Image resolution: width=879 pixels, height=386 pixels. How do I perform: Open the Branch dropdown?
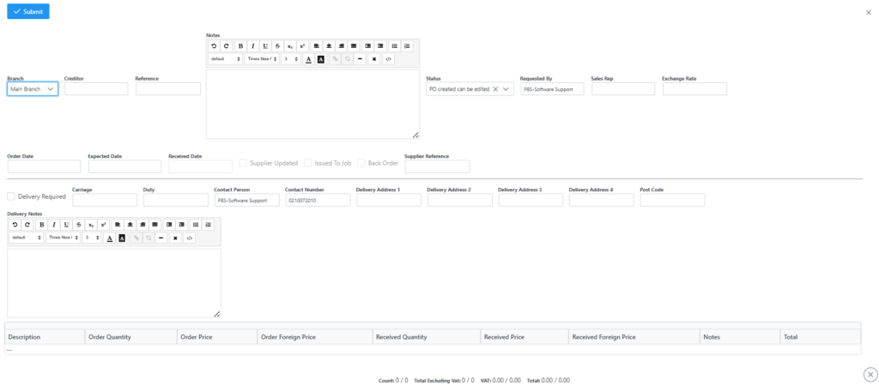(x=33, y=89)
